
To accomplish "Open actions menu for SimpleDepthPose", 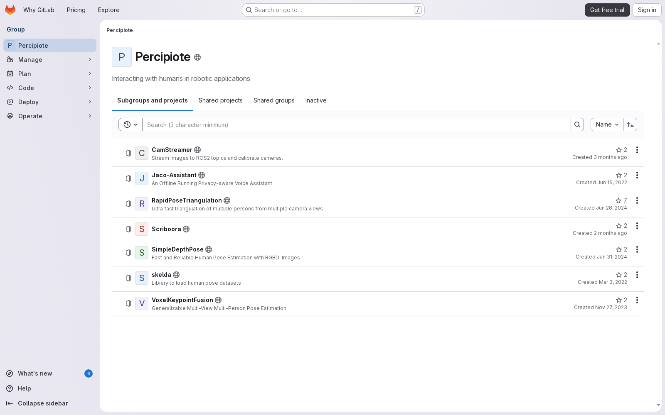I will pos(637,249).
